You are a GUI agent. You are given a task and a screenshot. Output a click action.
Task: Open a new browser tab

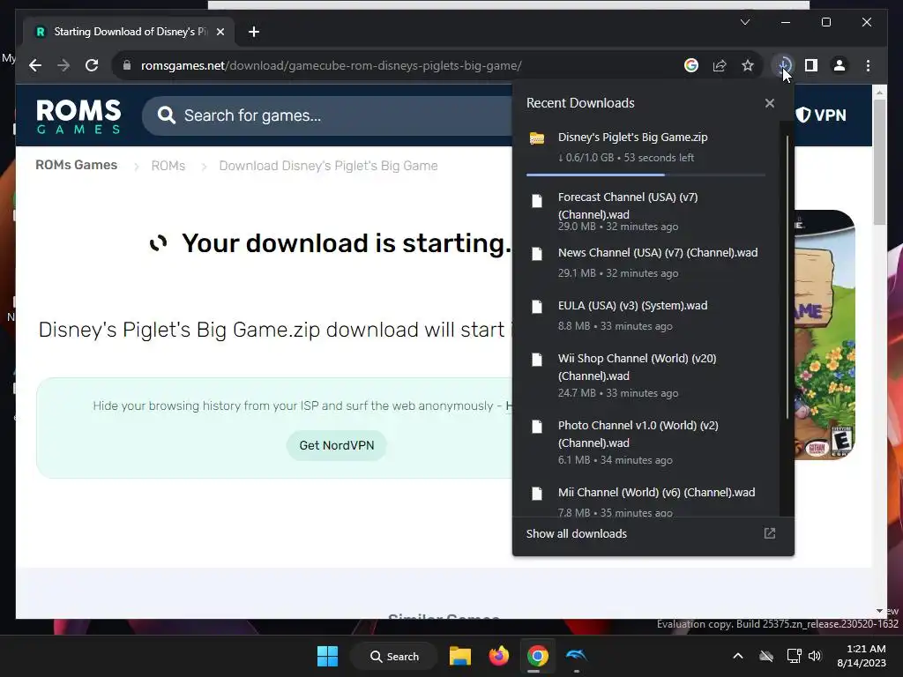click(x=253, y=32)
